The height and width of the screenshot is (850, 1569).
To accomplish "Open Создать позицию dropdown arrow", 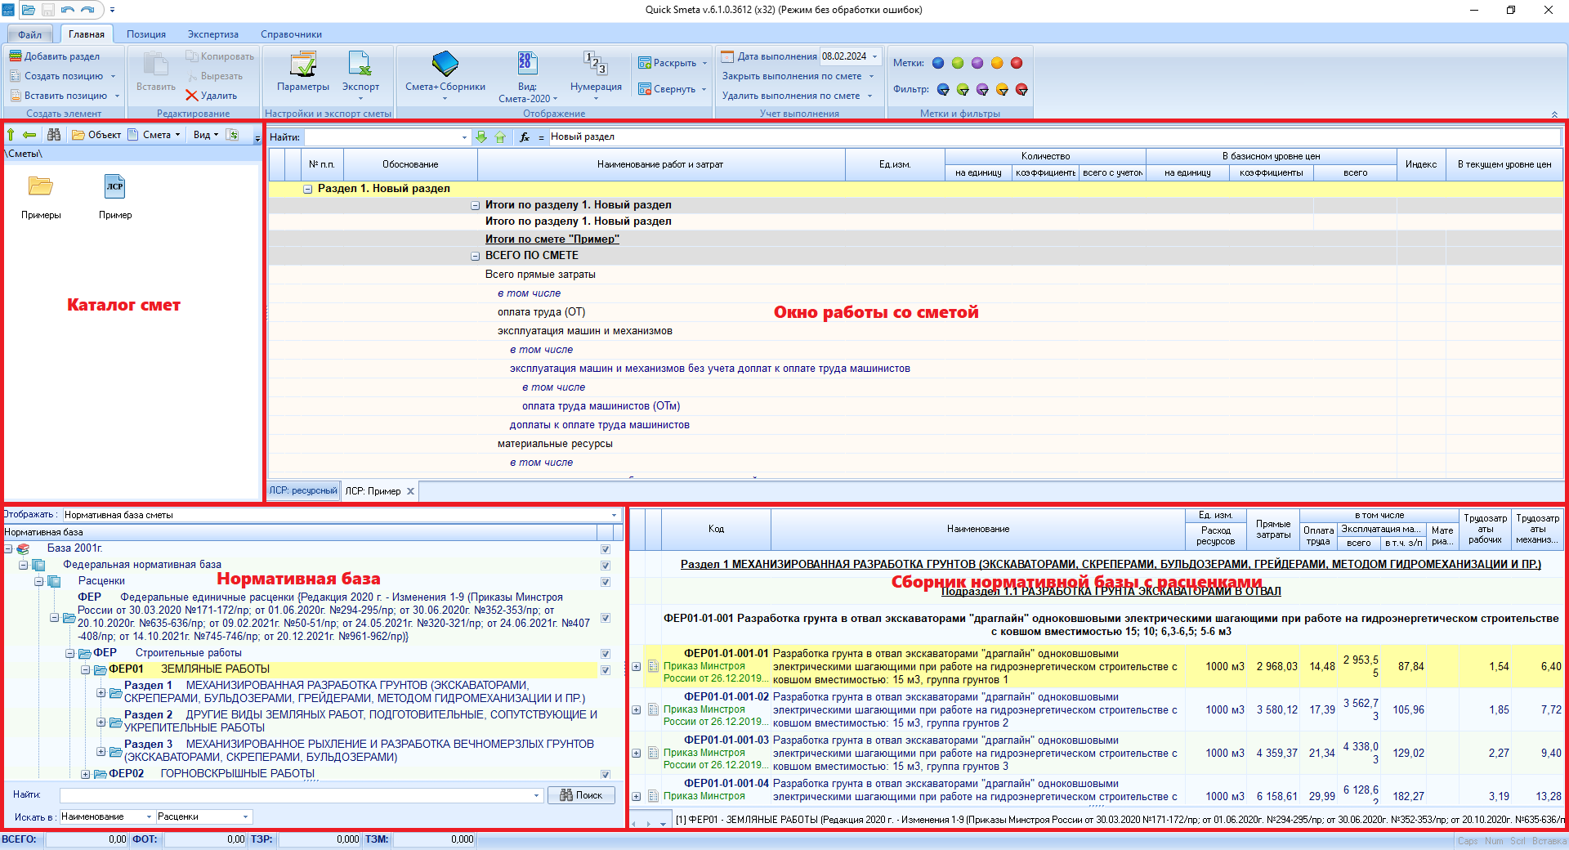I will pos(114,76).
